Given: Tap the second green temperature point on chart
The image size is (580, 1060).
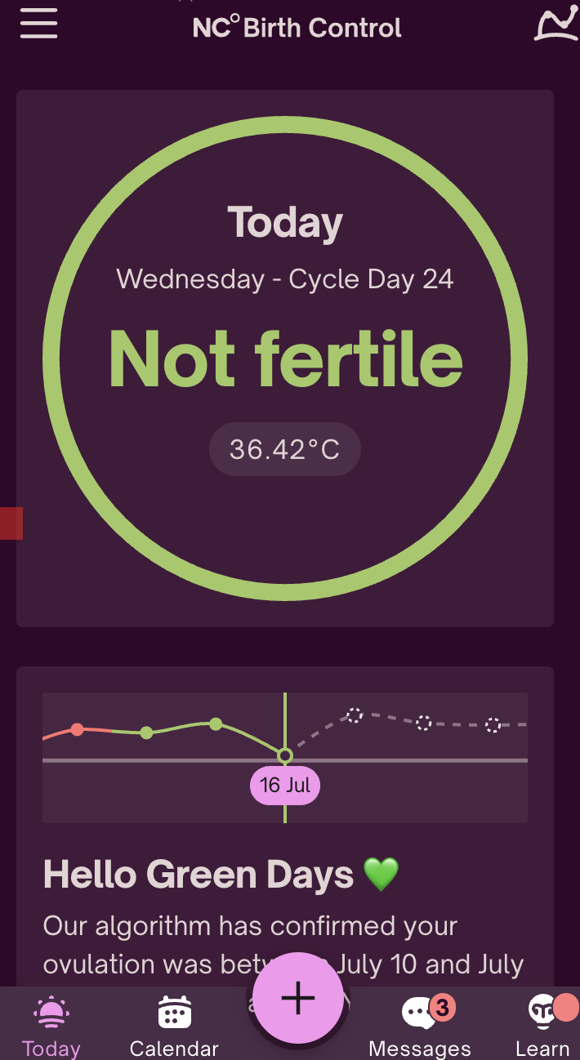Looking at the screenshot, I should pyautogui.click(x=216, y=724).
